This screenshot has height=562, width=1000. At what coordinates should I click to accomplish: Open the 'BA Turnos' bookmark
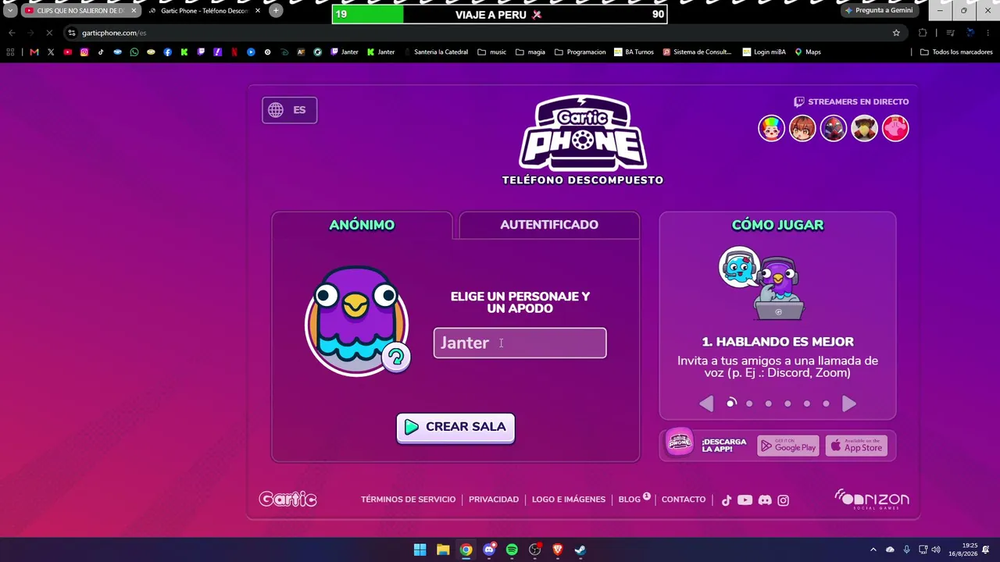tap(634, 52)
